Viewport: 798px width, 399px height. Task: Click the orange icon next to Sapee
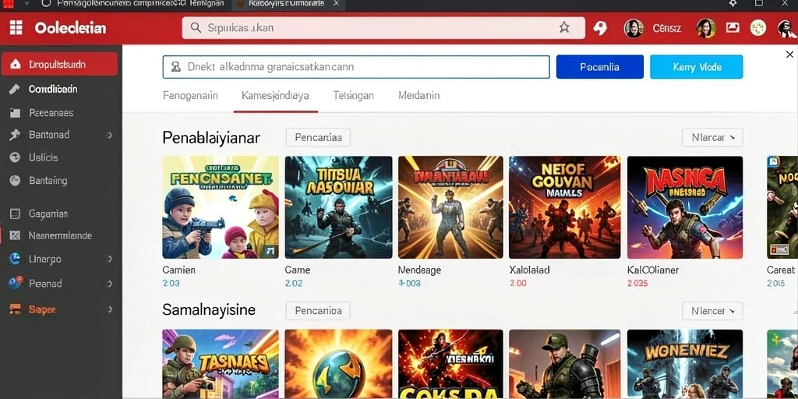[16, 309]
